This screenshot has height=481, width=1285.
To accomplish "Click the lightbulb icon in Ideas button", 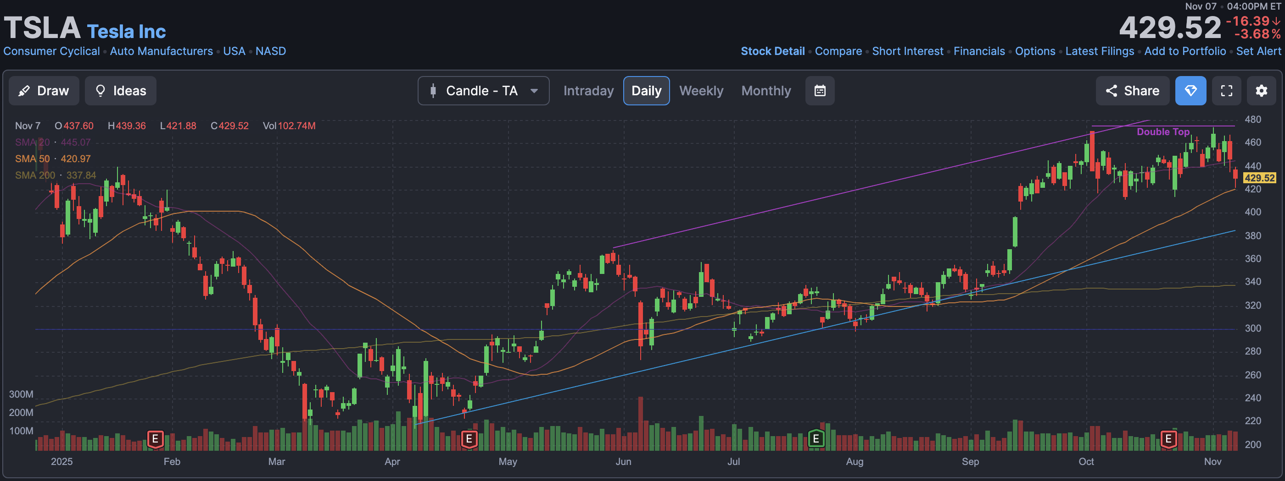I will 100,91.
